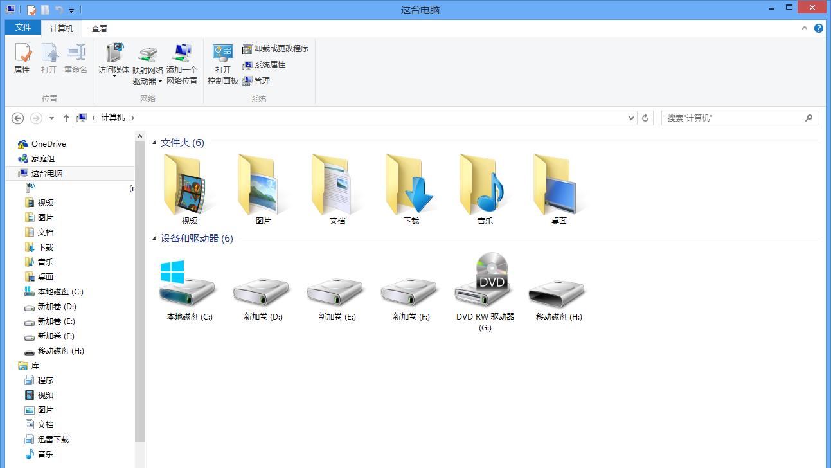Select 程序 library in sidebar
The height and width of the screenshot is (468, 831).
(46, 381)
